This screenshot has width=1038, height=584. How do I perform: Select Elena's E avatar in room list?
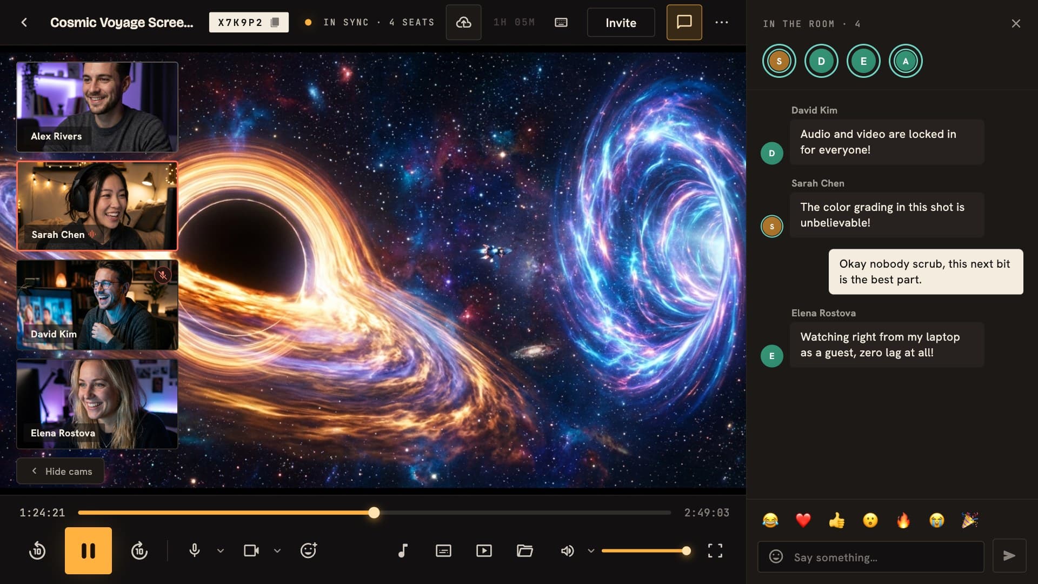(863, 61)
